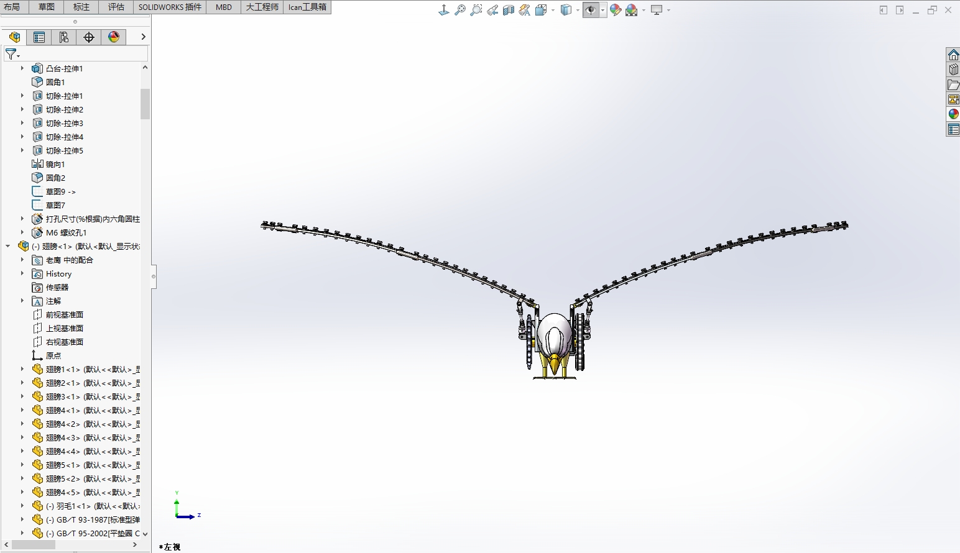Expand 老鹰 中的配合 folder
The width and height of the screenshot is (960, 553).
click(22, 260)
